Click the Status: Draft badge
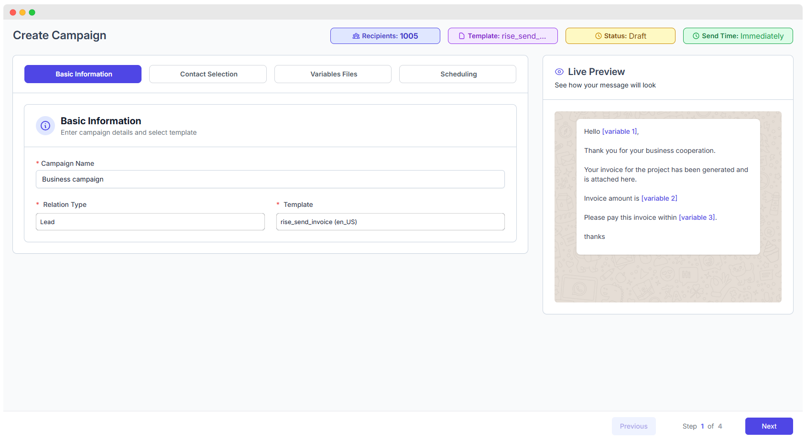The width and height of the screenshot is (806, 441). 620,36
